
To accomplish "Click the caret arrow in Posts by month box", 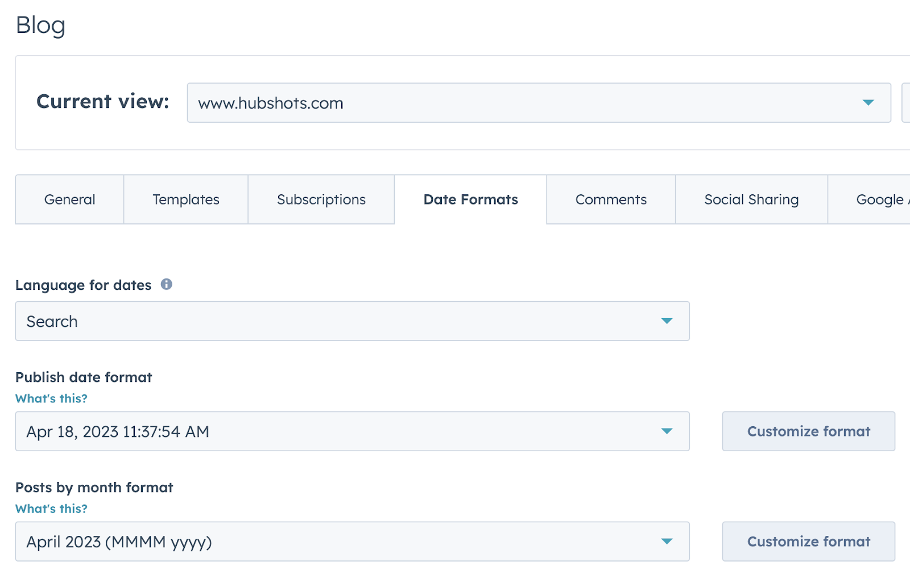I will point(667,542).
